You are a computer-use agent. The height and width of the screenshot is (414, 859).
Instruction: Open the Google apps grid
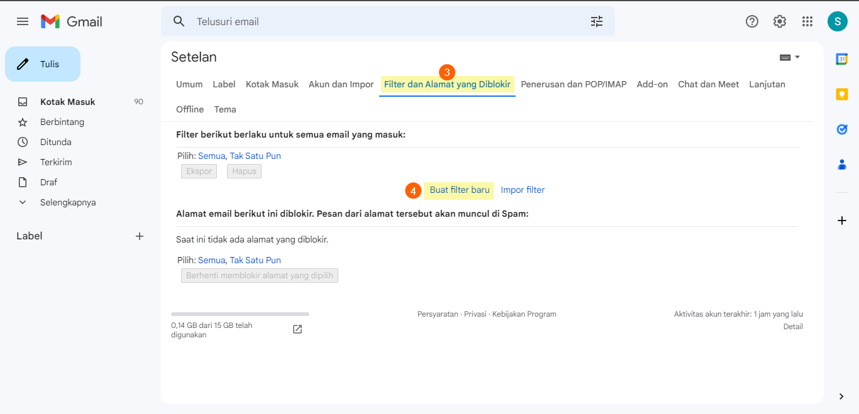coord(807,21)
